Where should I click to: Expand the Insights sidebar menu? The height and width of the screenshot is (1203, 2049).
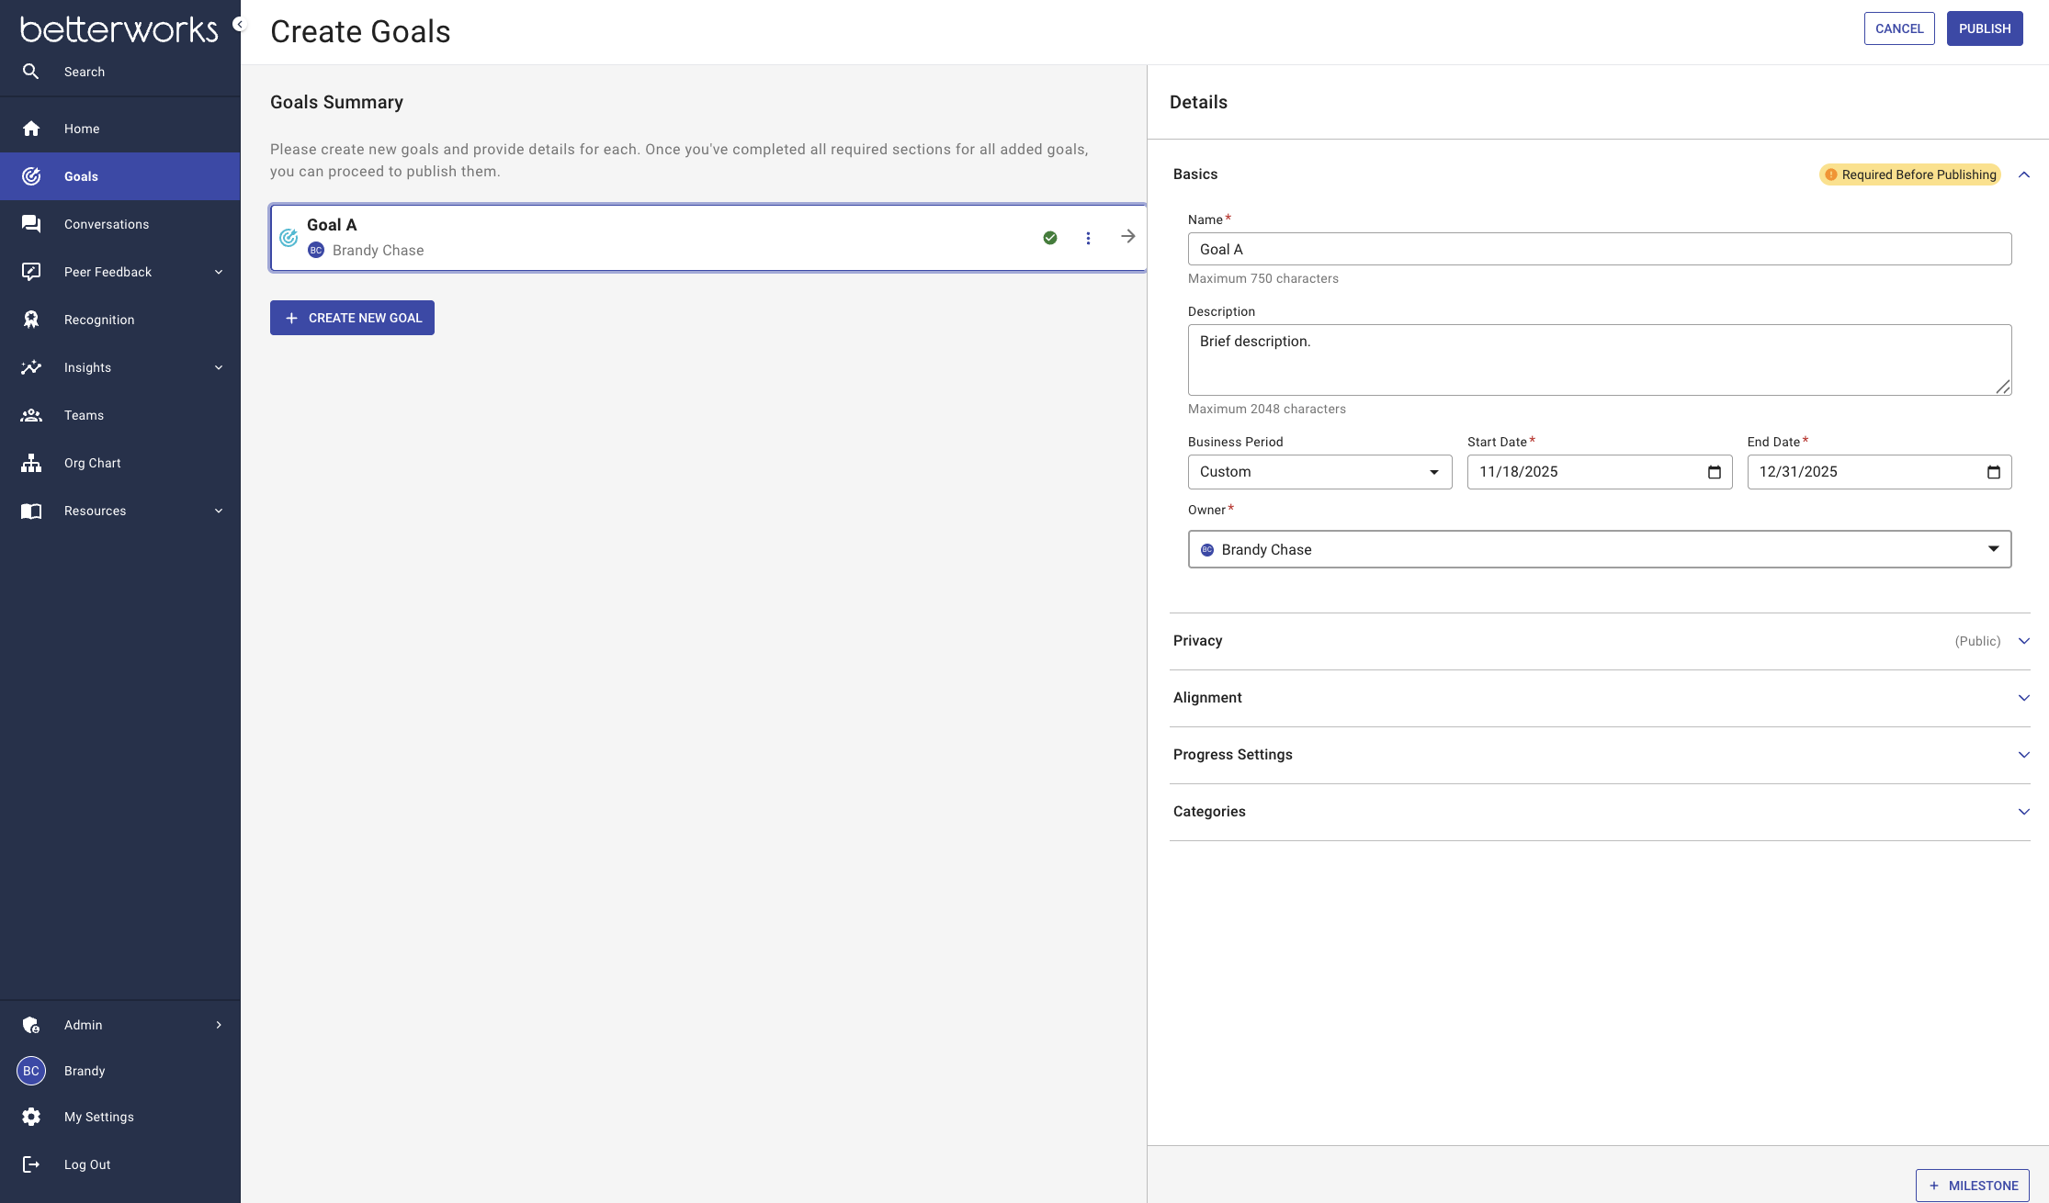(120, 367)
